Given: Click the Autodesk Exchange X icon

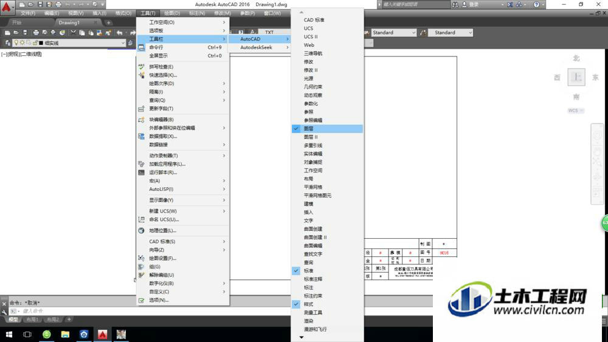Looking at the screenshot, I should [510, 5].
